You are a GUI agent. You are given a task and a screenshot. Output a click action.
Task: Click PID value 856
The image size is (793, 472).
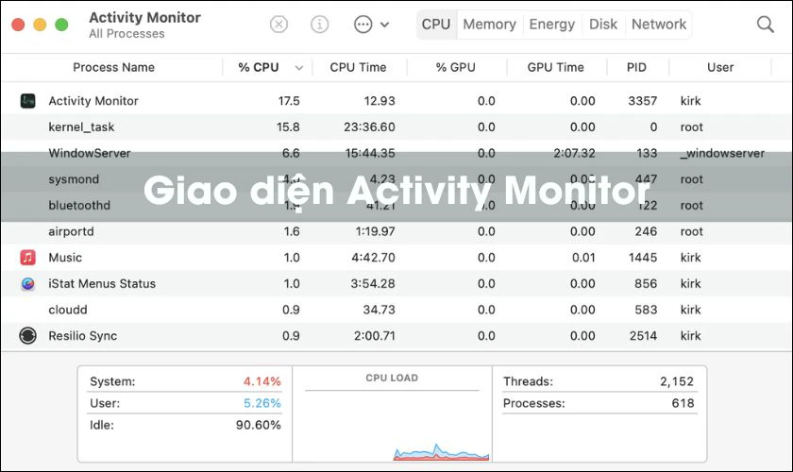[x=646, y=284]
